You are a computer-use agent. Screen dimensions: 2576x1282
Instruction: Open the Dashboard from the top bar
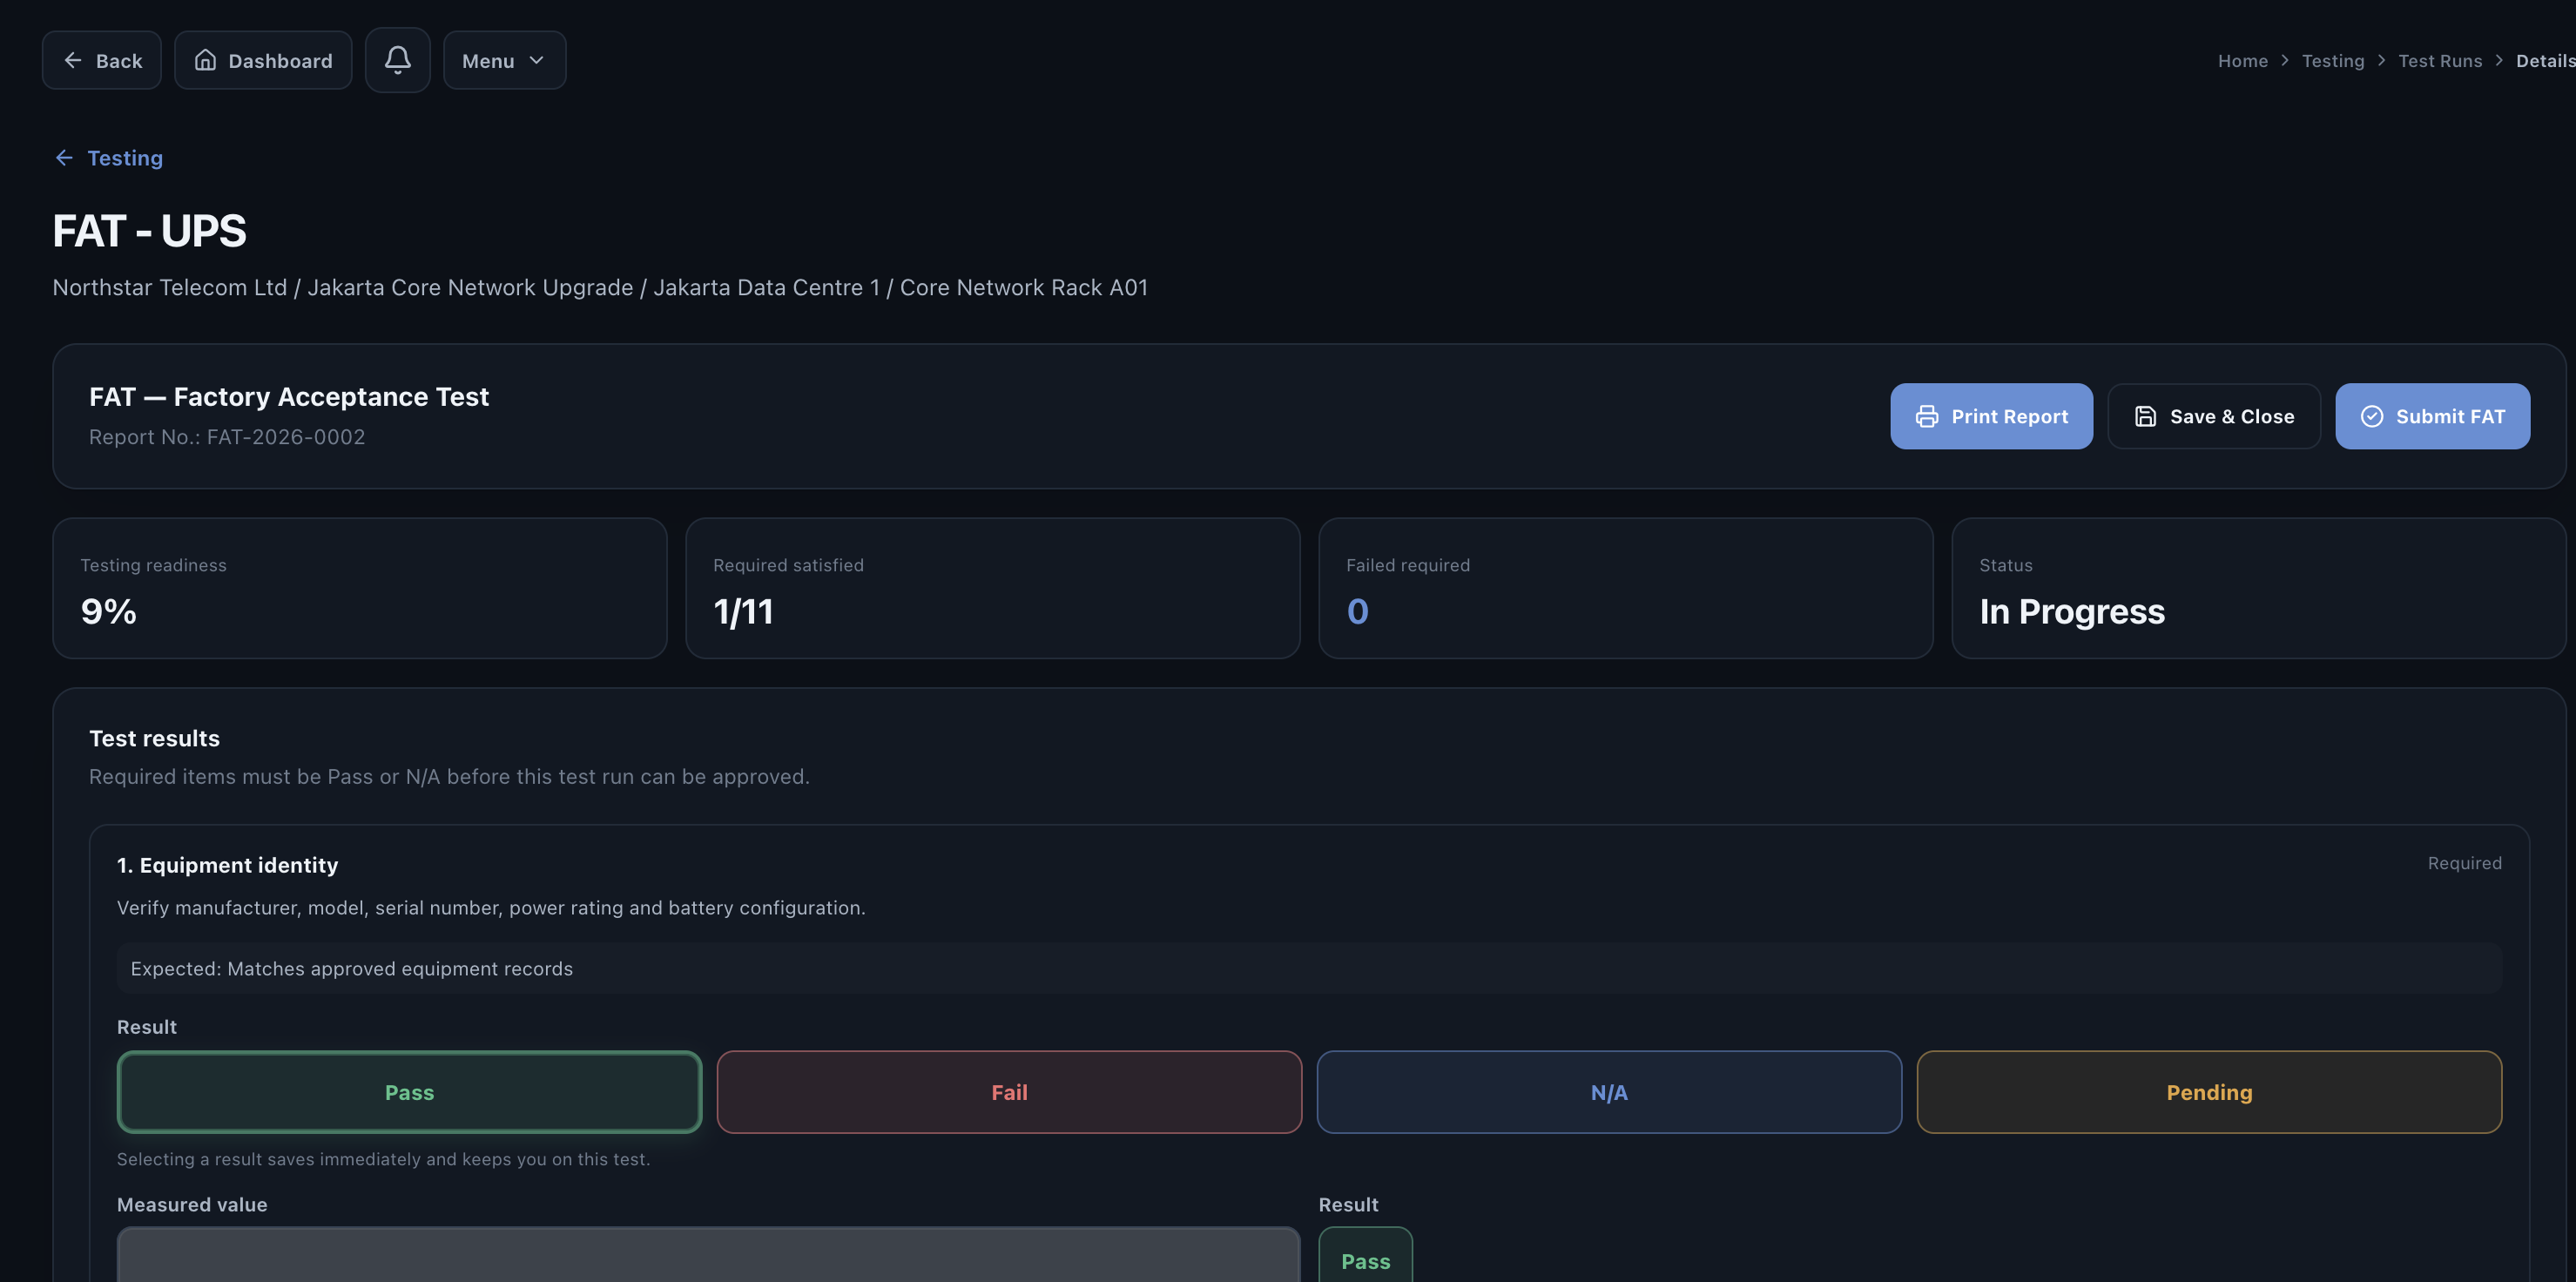click(x=263, y=60)
